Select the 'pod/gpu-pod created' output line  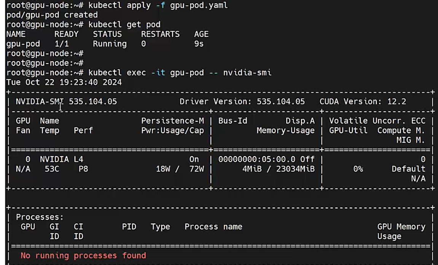(x=52, y=15)
